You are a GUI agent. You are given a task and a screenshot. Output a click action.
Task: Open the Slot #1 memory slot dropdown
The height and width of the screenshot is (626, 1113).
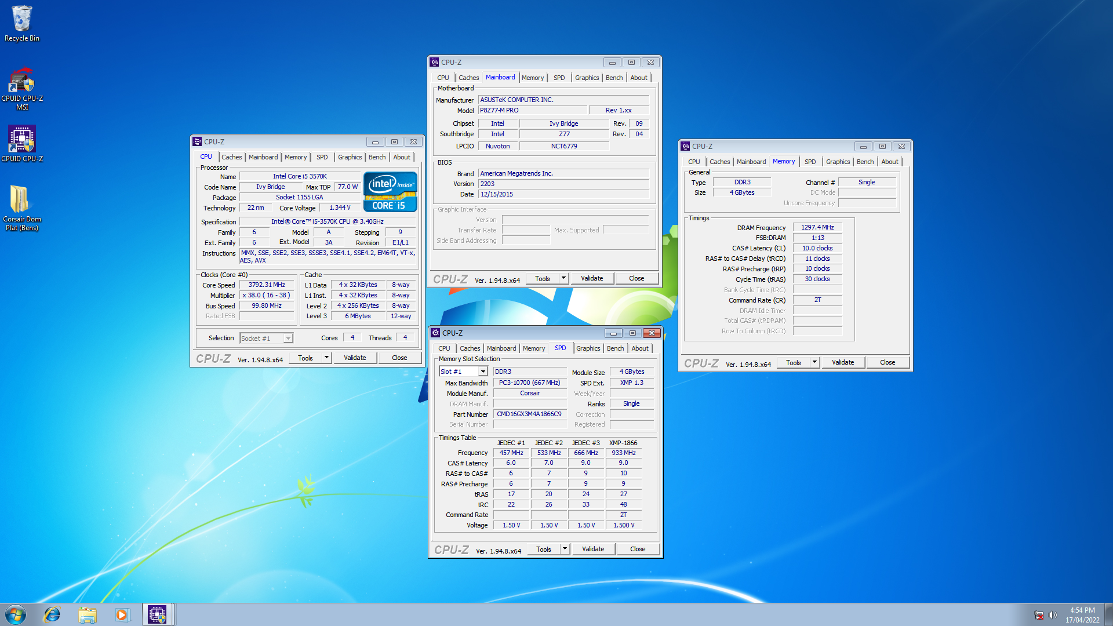(x=463, y=372)
